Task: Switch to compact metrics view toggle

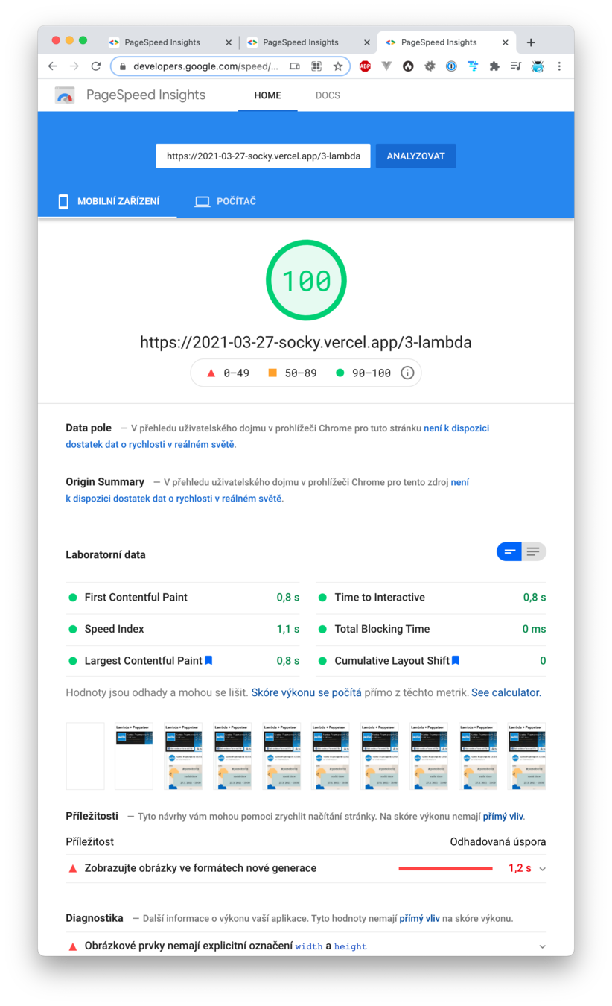Action: click(x=509, y=551)
